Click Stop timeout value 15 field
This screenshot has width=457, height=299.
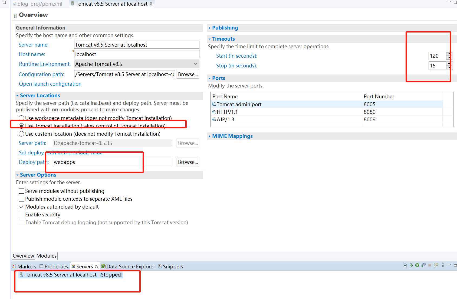438,66
